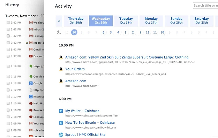
Task: Click the Gmail icon next to Inbox (1
Action: (x=31, y=29)
